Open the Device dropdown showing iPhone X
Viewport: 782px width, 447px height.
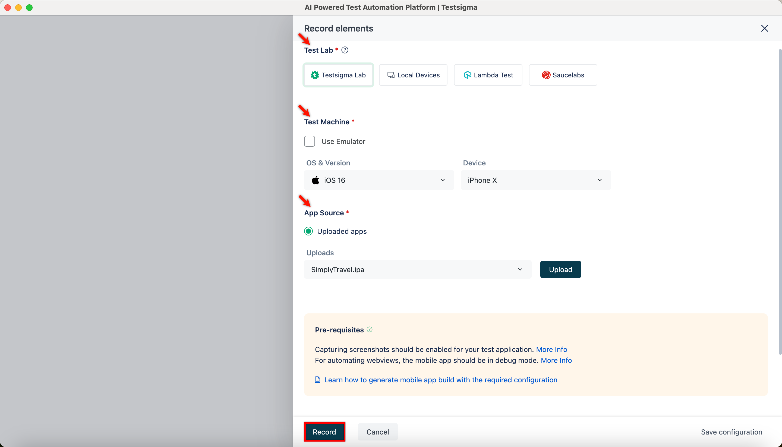(536, 180)
